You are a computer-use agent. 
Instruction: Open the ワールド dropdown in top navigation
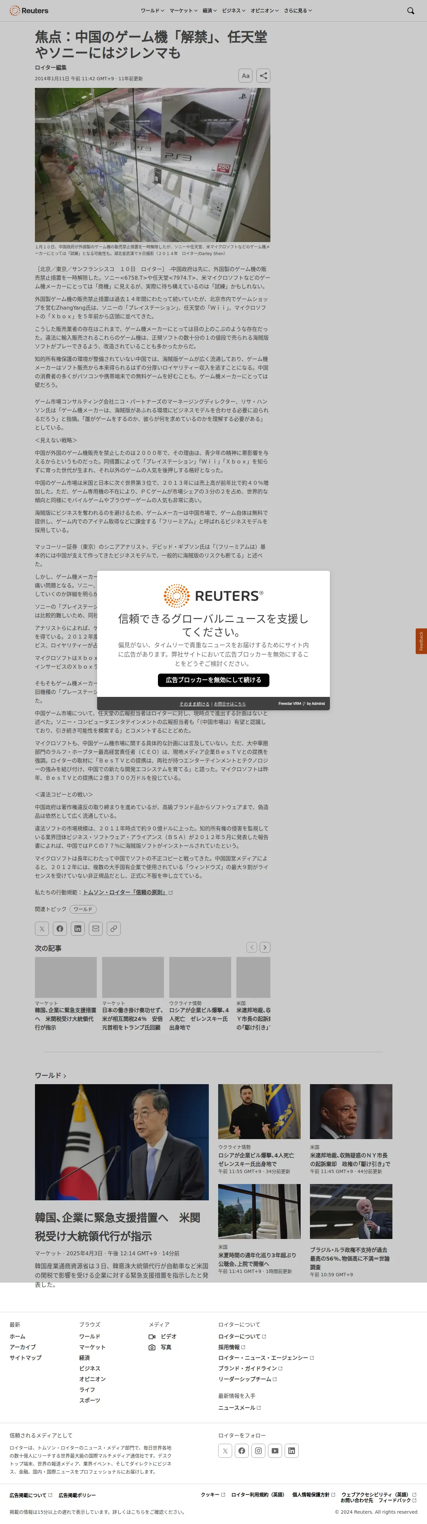coord(152,11)
